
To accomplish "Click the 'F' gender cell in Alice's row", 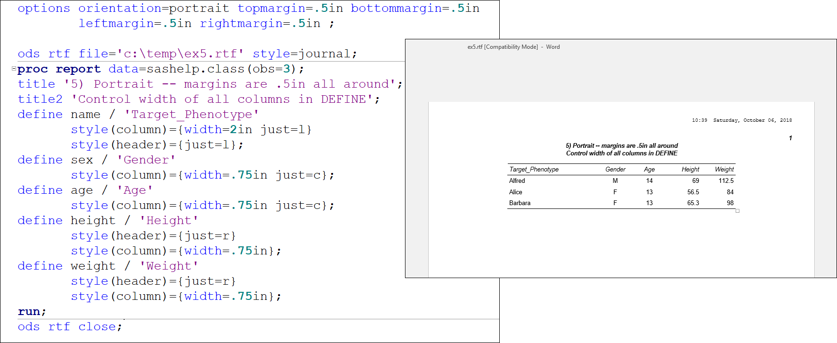I will coord(615,192).
